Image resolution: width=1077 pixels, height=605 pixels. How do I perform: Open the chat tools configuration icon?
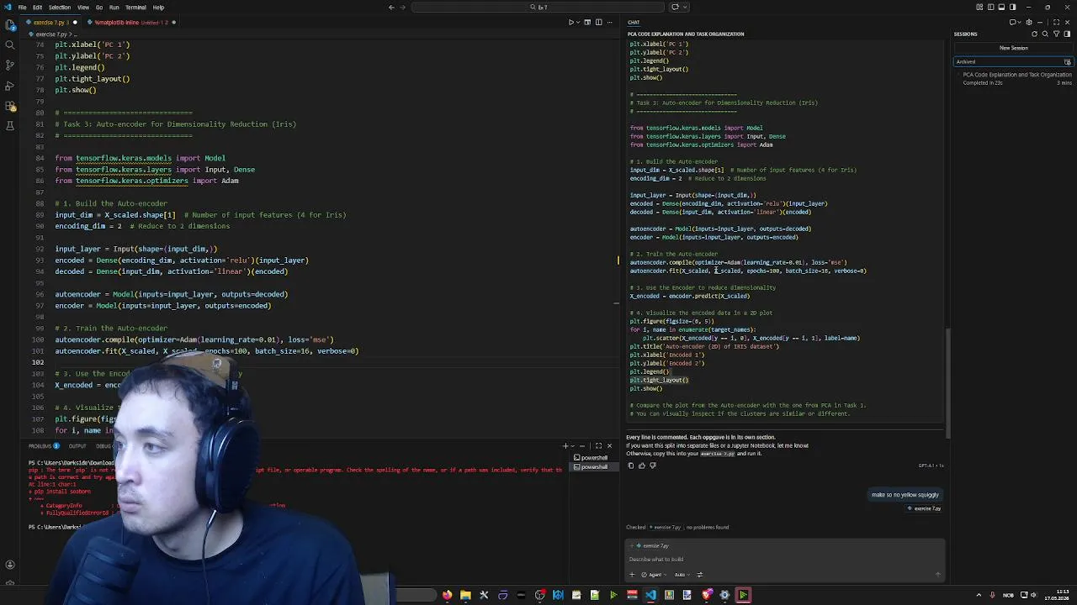coord(700,575)
